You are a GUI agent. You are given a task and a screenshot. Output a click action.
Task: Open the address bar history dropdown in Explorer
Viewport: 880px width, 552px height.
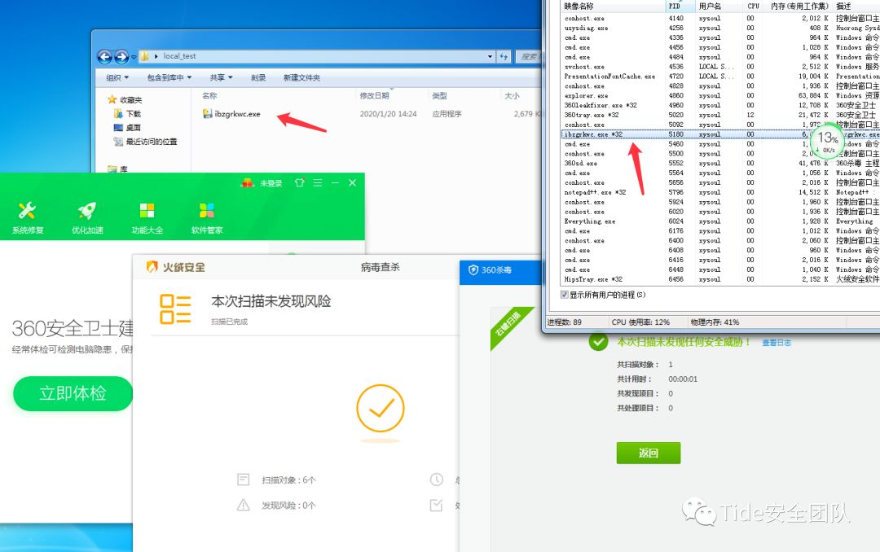490,56
